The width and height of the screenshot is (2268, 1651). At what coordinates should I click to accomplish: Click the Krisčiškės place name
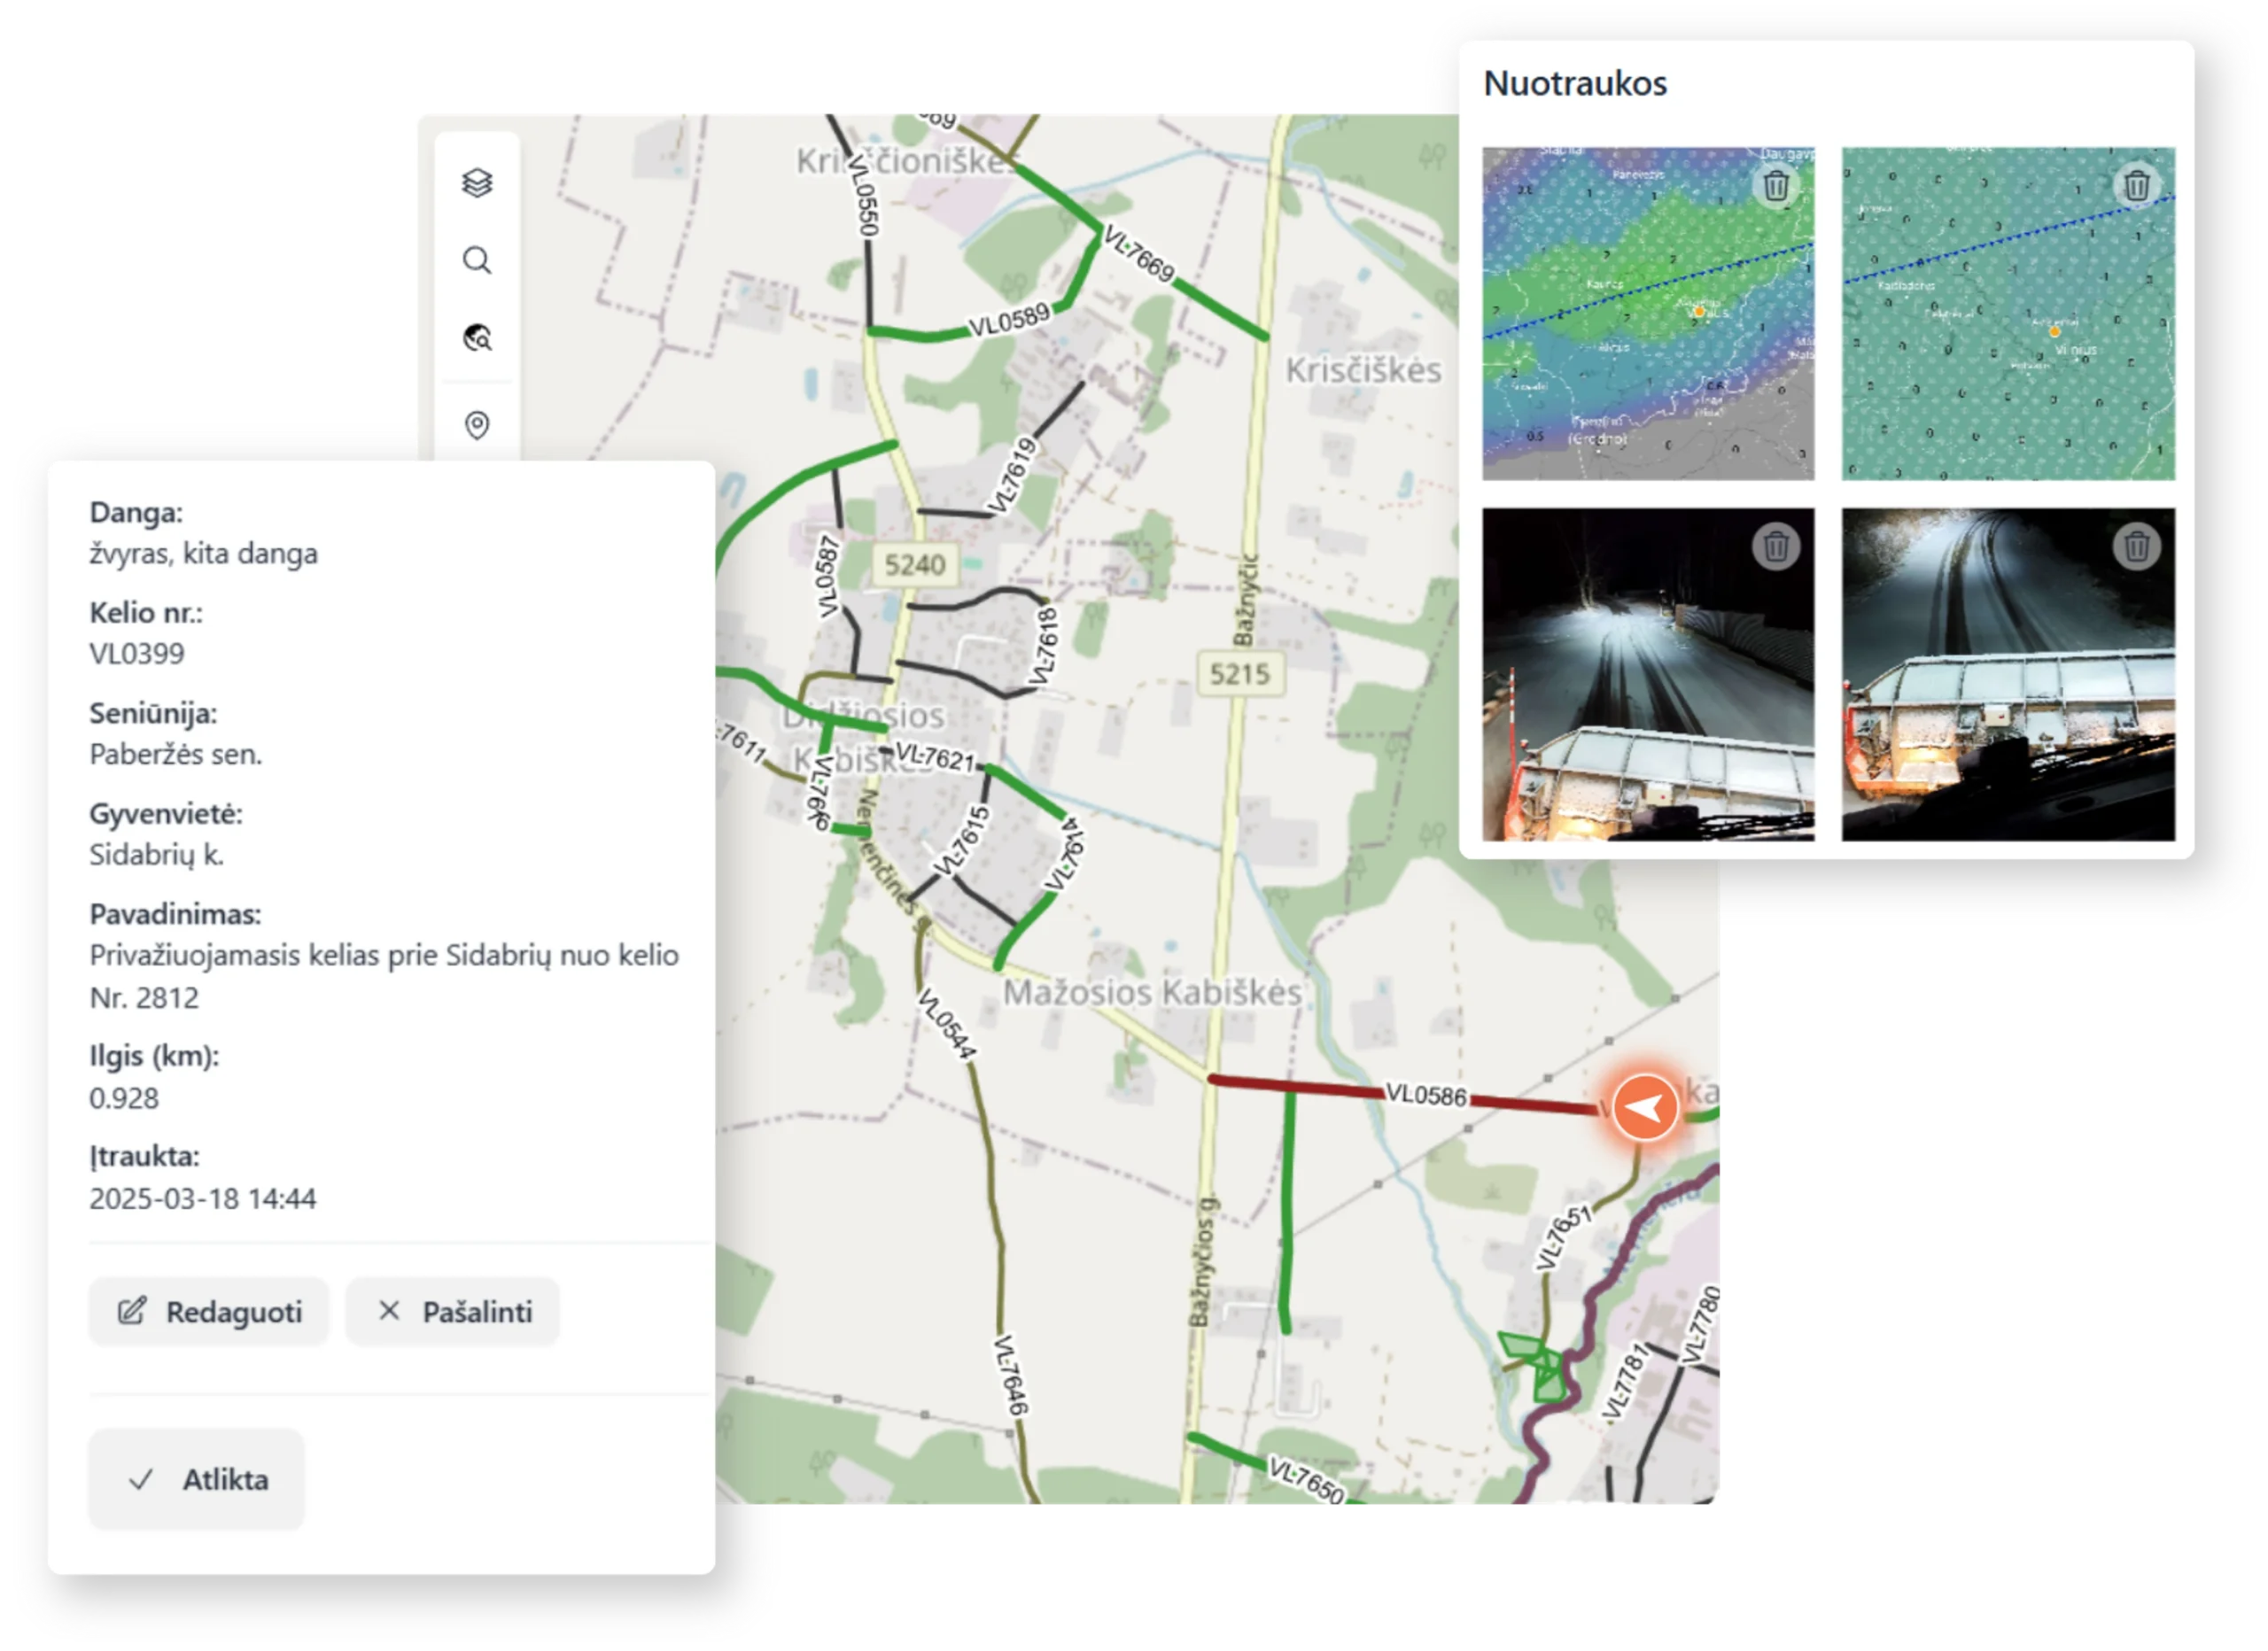coord(1363,370)
